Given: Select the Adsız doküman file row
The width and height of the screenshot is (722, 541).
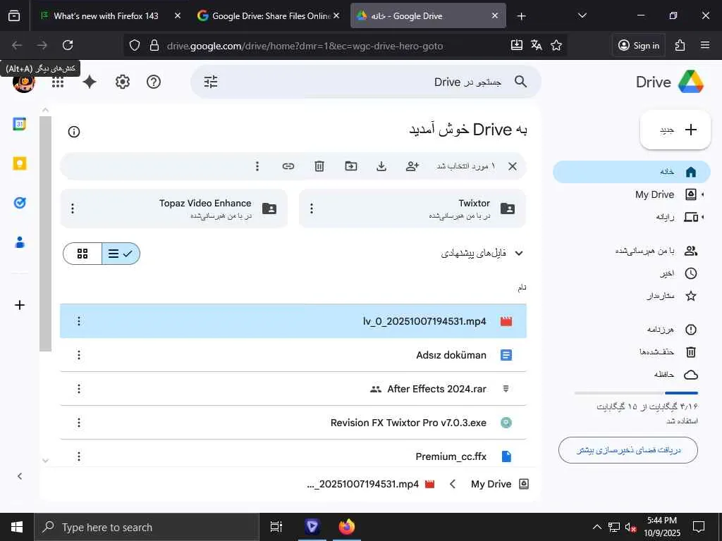Looking at the screenshot, I should 293,355.
